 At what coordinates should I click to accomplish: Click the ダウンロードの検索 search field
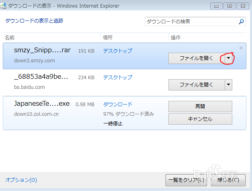click(x=191, y=21)
